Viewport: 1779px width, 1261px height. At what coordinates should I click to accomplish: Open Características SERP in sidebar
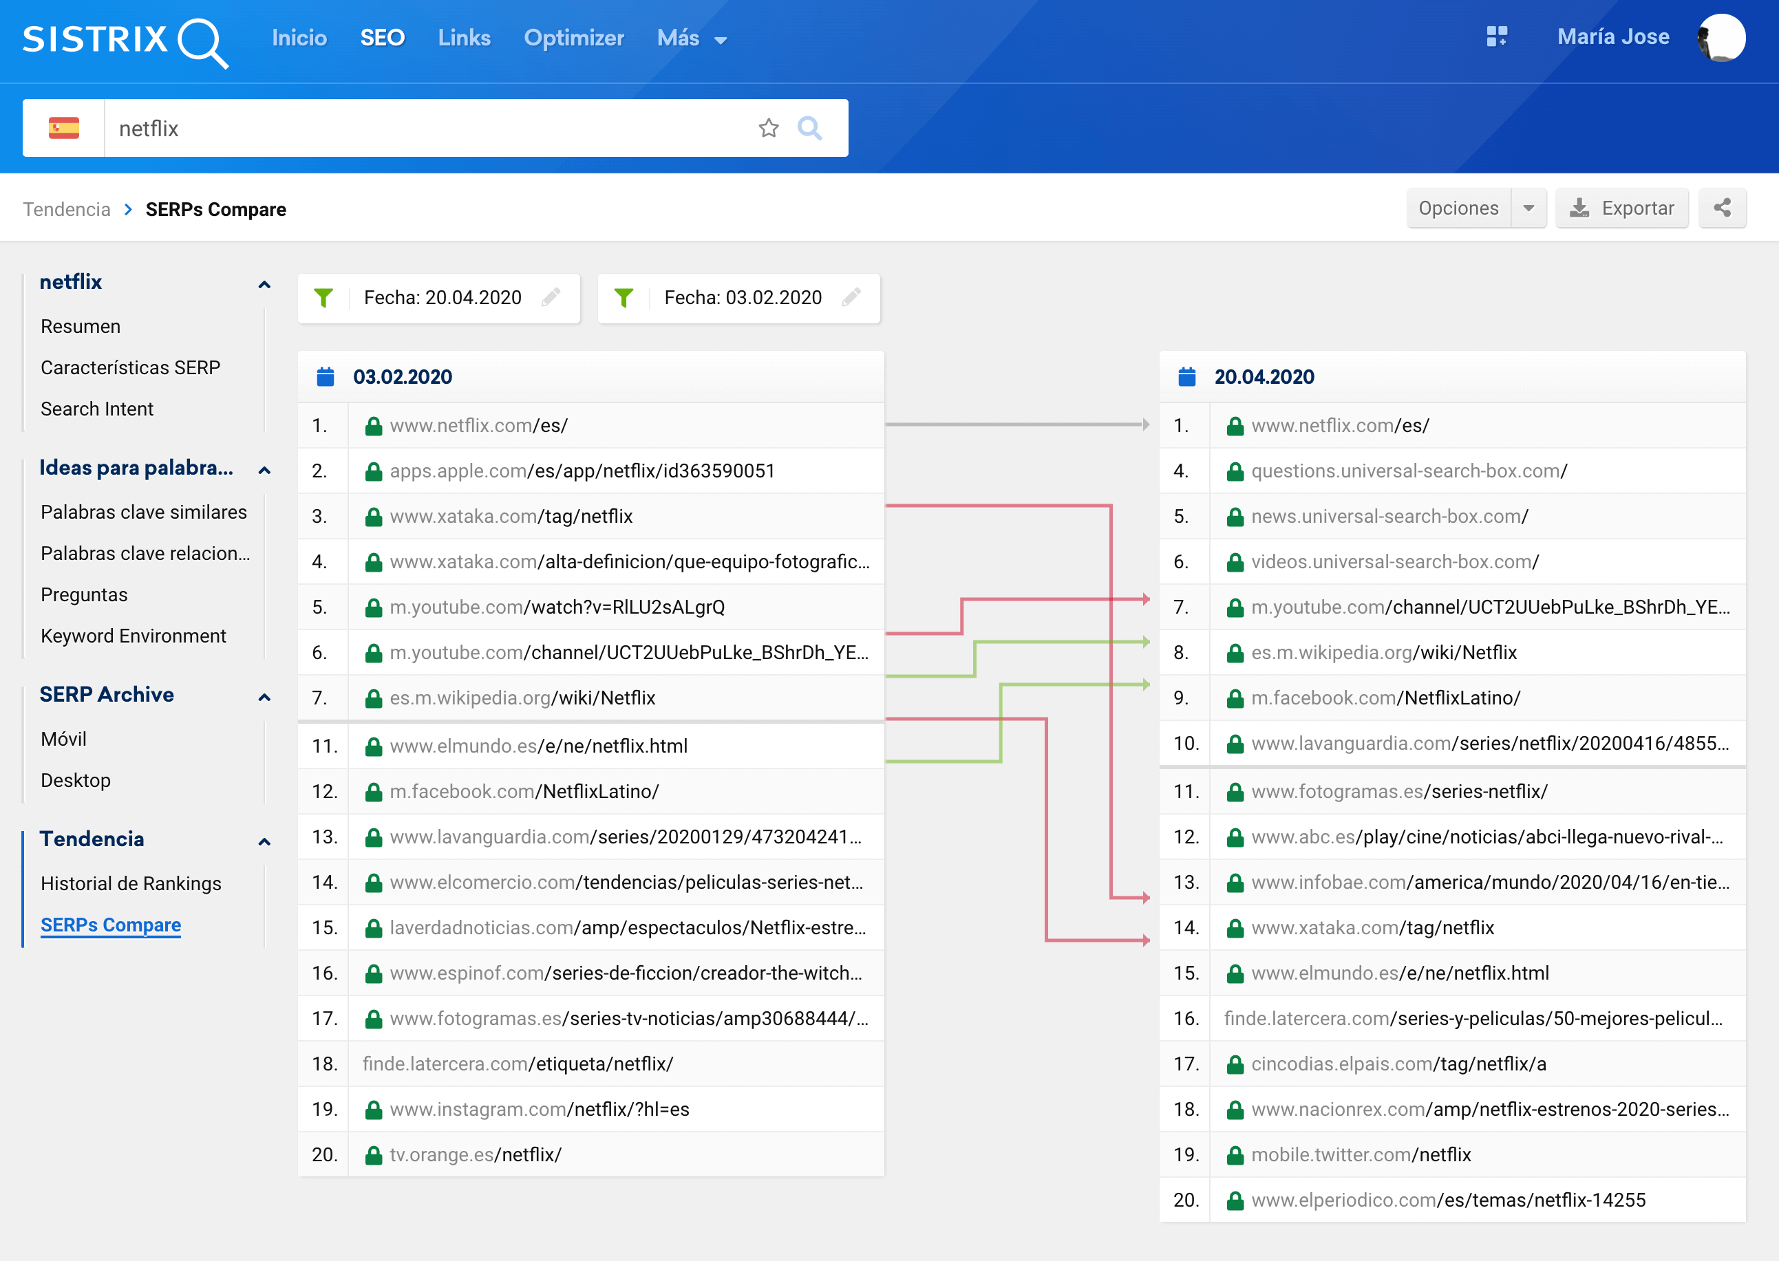pos(131,367)
